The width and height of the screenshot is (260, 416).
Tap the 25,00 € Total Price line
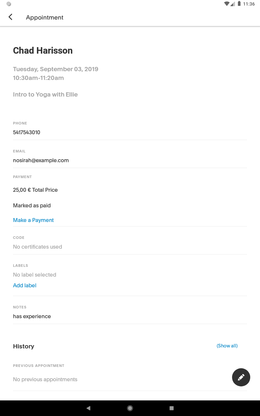tap(35, 190)
